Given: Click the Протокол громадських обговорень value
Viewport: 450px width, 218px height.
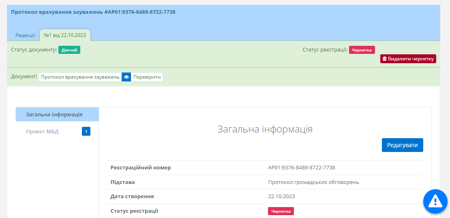Looking at the screenshot, I should pos(313,182).
